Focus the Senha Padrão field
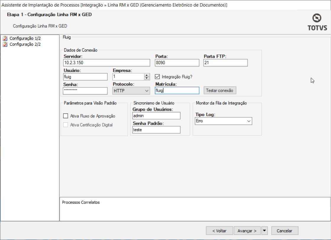 [156, 130]
